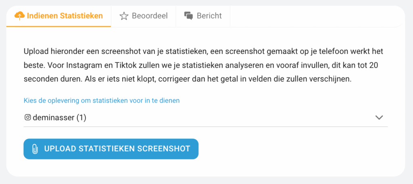The width and height of the screenshot is (413, 184).
Task: Go to the Bericht tab
Action: click(x=203, y=16)
